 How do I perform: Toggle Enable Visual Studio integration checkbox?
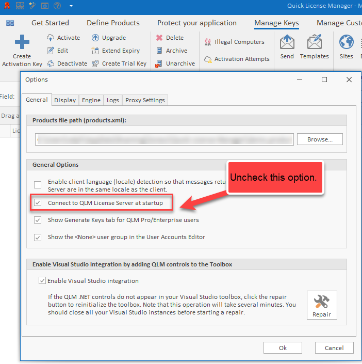click(42, 281)
